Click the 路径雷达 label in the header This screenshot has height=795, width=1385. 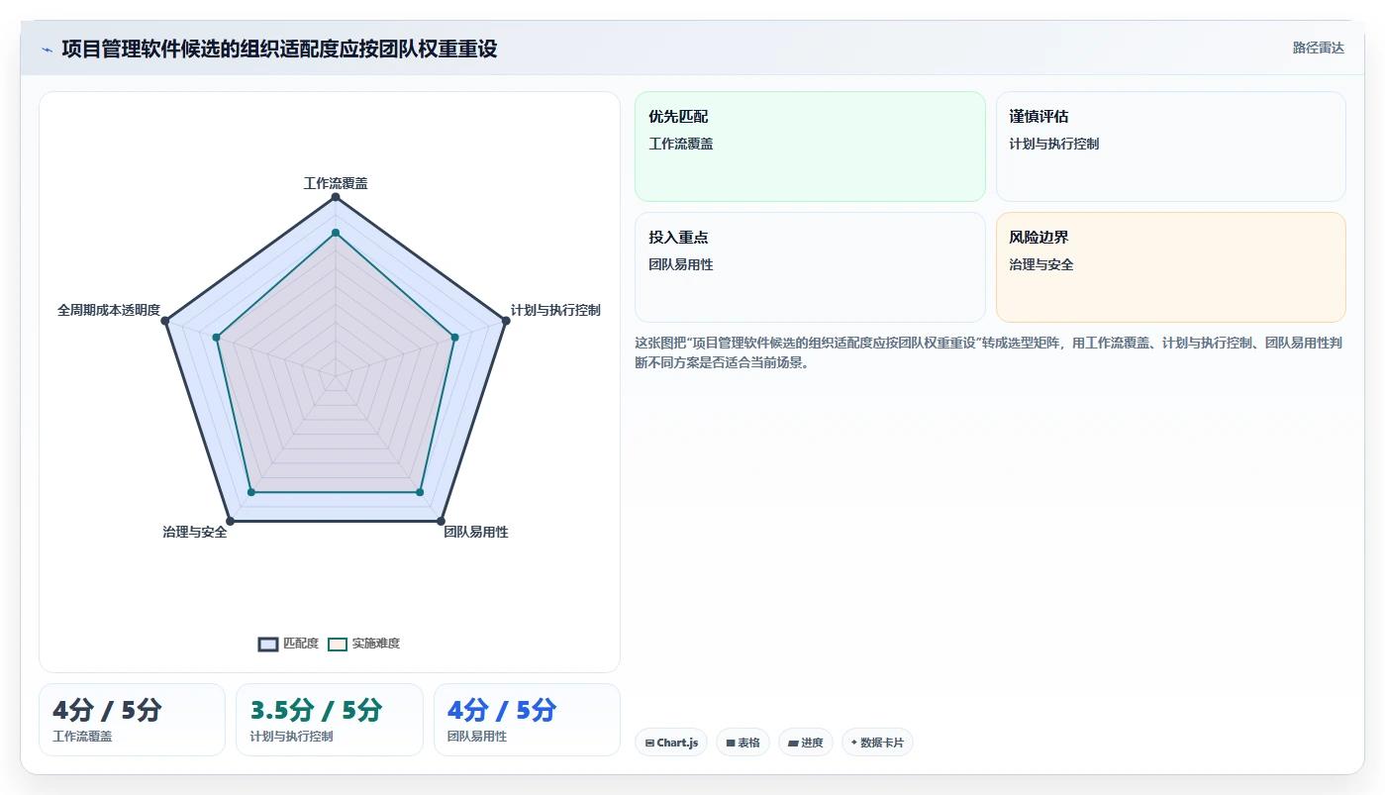pyautogui.click(x=1318, y=48)
